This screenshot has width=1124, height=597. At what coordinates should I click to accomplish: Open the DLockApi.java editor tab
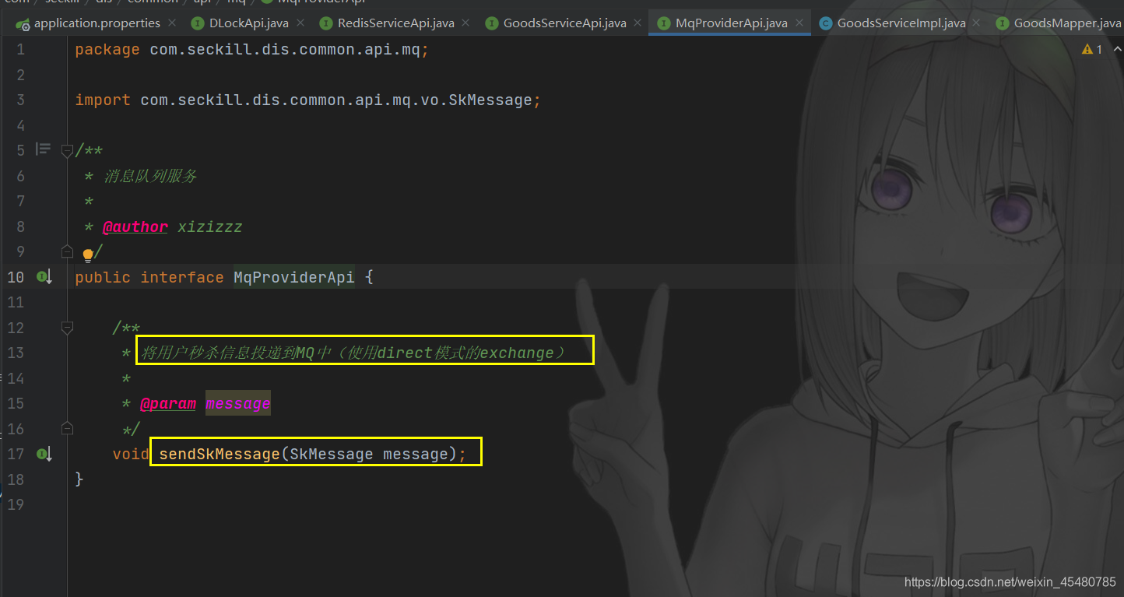point(248,23)
